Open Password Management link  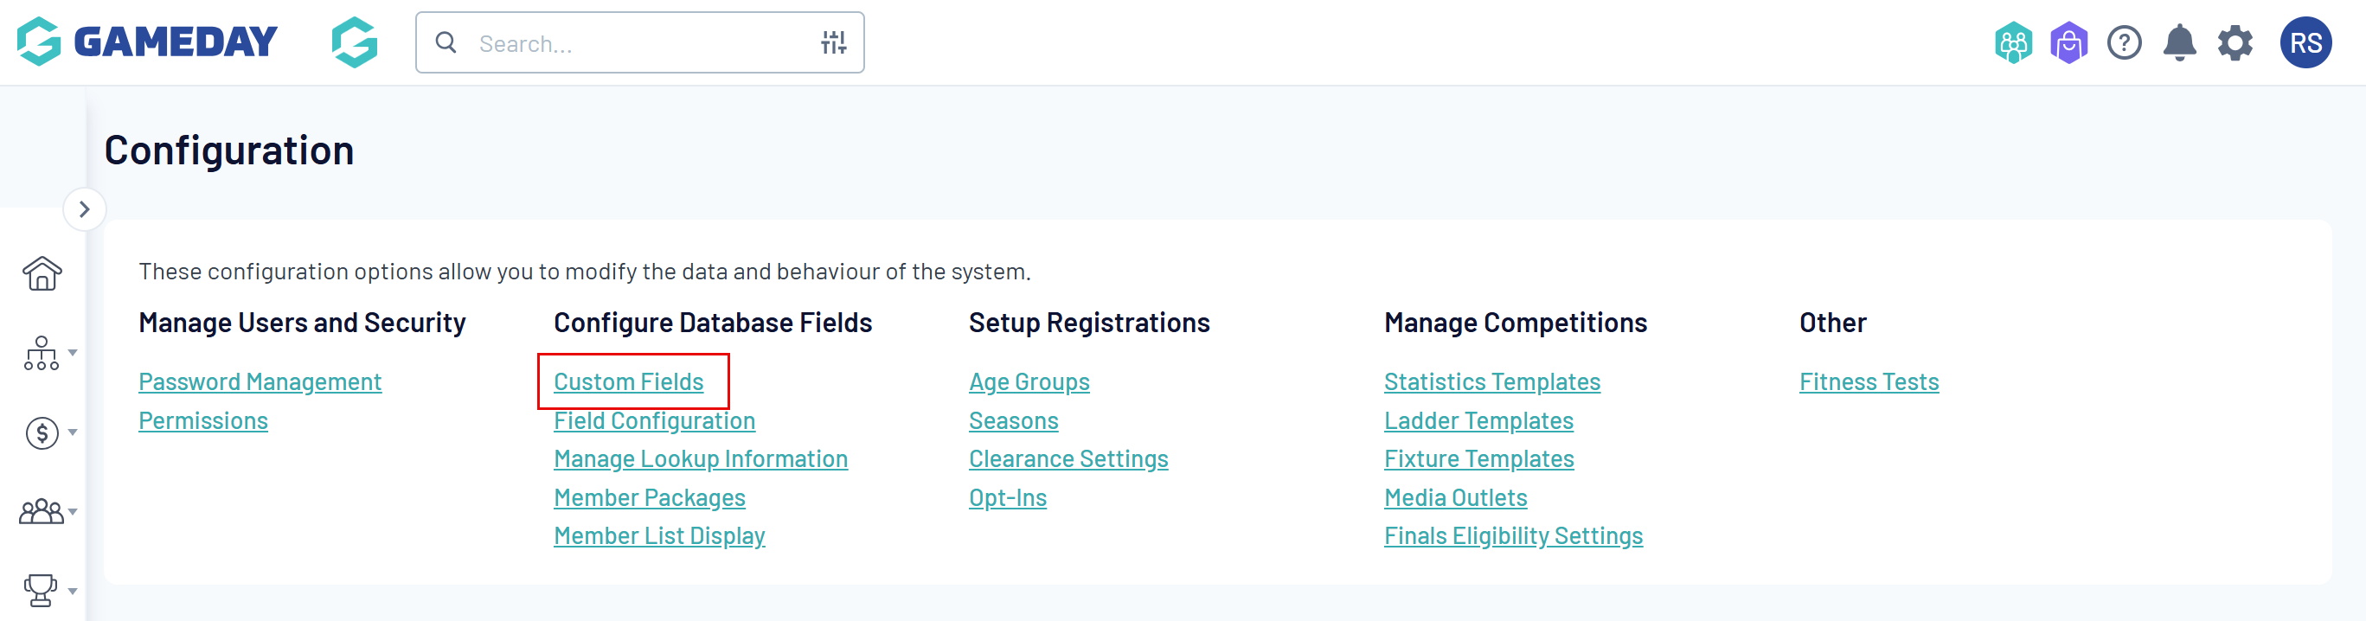point(260,382)
